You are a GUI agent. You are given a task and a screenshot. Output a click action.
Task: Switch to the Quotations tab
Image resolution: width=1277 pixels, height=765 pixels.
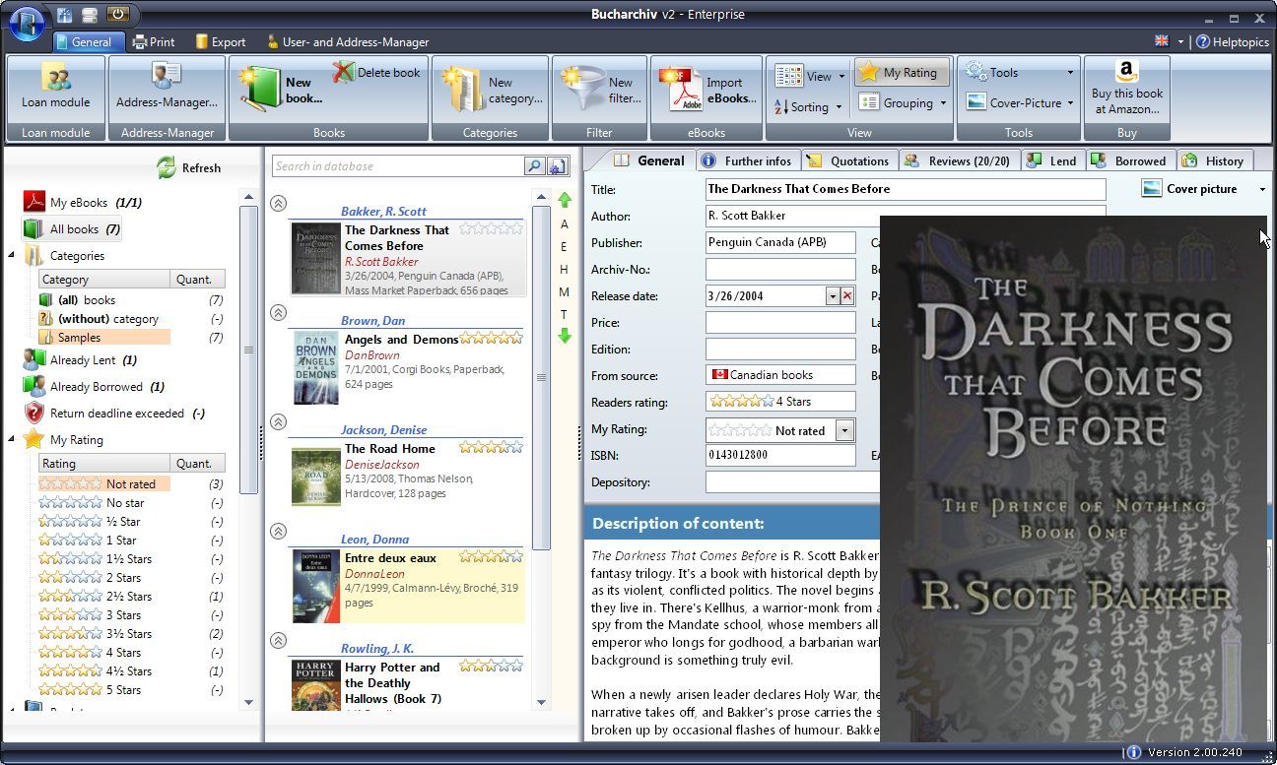pyautogui.click(x=847, y=160)
